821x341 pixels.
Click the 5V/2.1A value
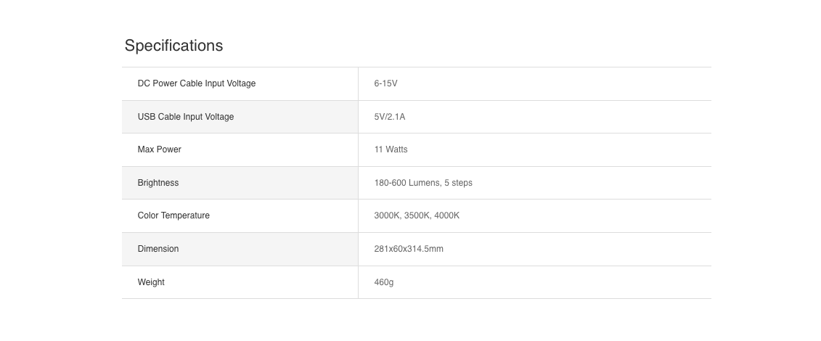pos(390,117)
